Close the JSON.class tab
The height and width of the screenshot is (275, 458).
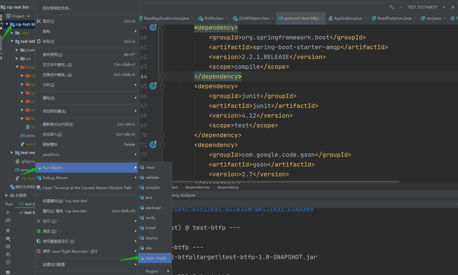[227, 18]
